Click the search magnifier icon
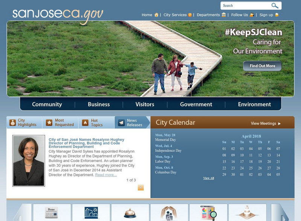 pos(275,6)
